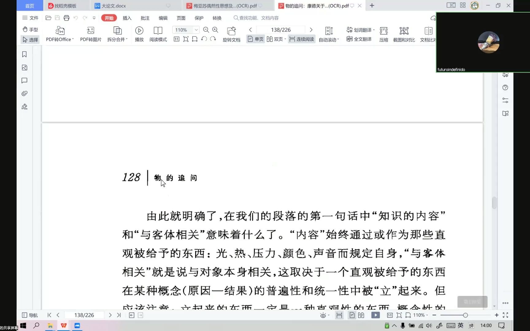This screenshot has height=331, width=530.
Task: Select the 开始 home ribbon tab
Action: 109,18
